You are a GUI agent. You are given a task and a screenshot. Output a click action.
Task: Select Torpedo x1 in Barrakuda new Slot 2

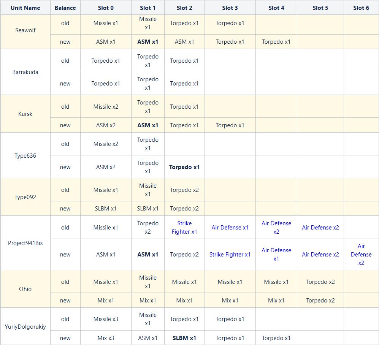click(184, 83)
